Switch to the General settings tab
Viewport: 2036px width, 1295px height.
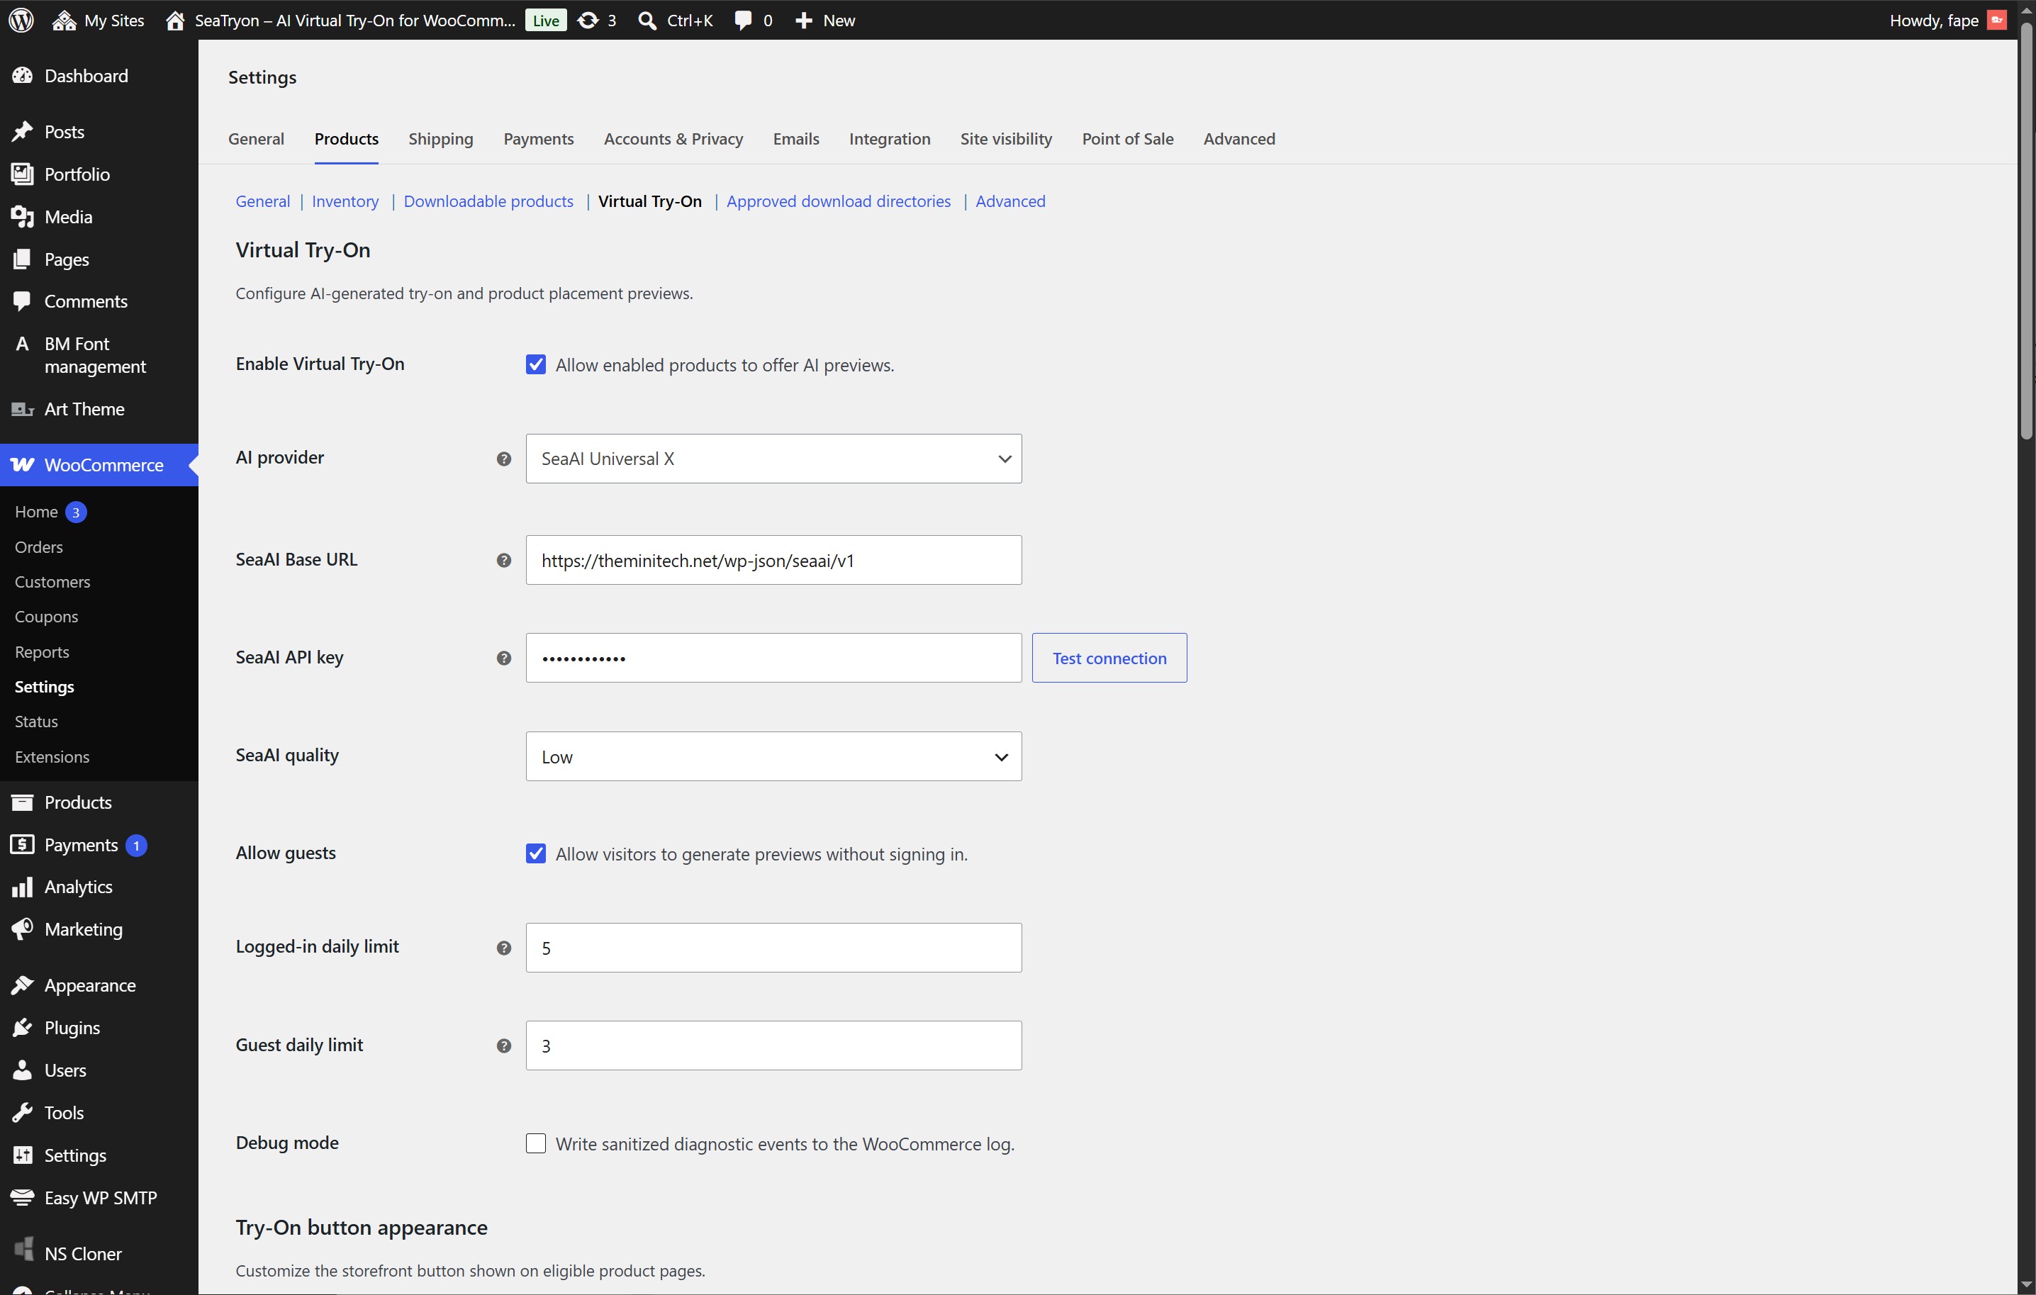(x=256, y=139)
